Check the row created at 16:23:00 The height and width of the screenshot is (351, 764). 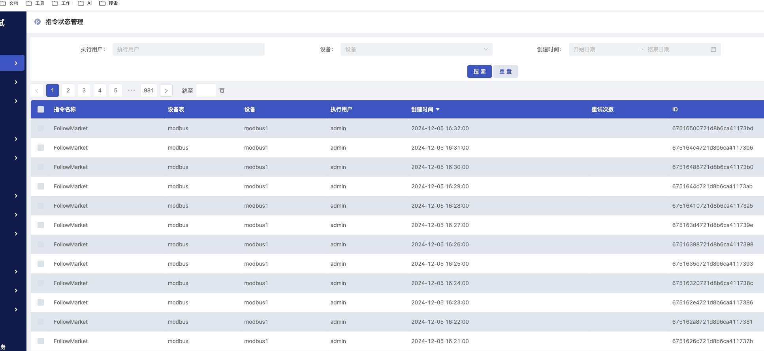click(41, 302)
